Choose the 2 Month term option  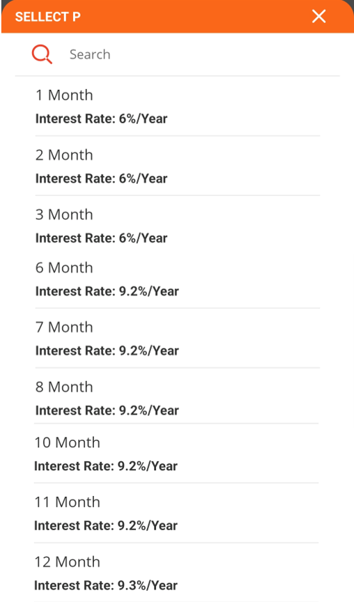point(178,166)
